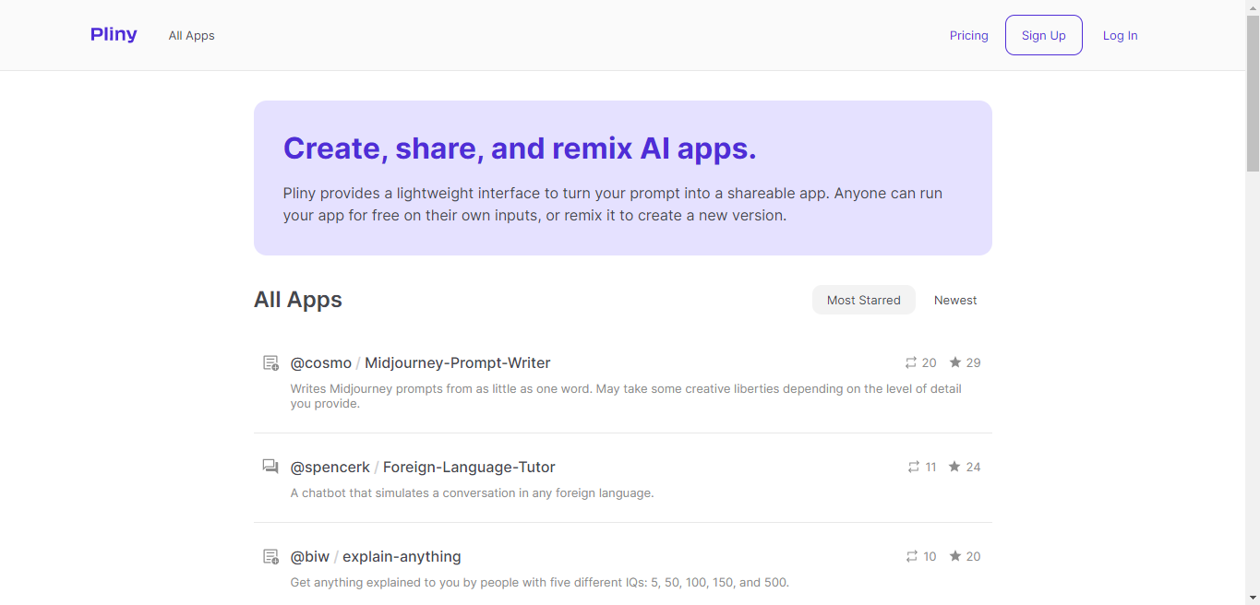Click the chat icon beside @spencerk
The height and width of the screenshot is (605, 1260).
click(270, 467)
